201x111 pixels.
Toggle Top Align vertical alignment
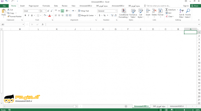pos(56,11)
